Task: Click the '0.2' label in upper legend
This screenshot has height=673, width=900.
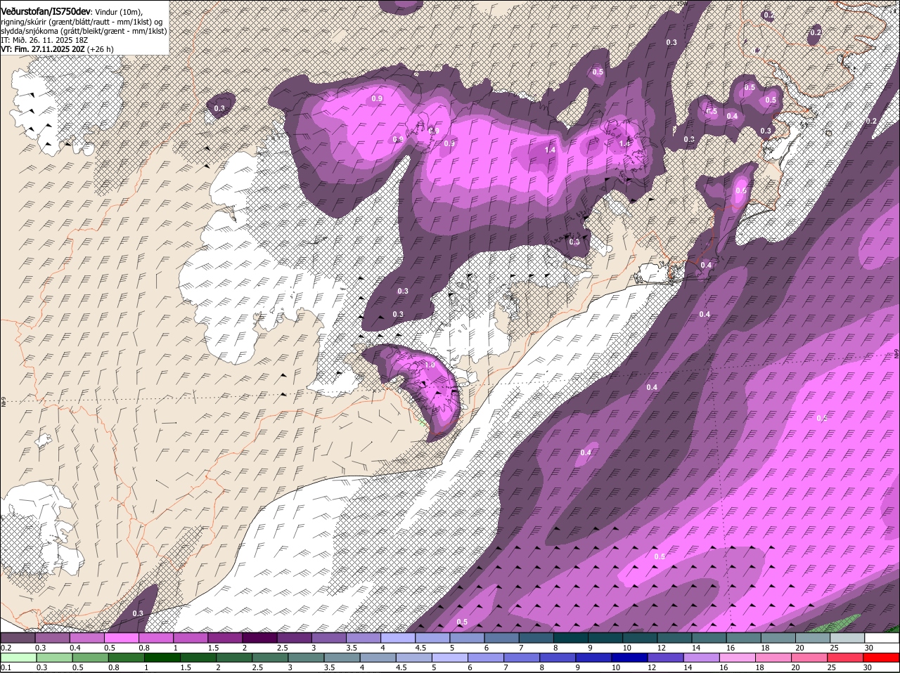Action: coord(6,647)
